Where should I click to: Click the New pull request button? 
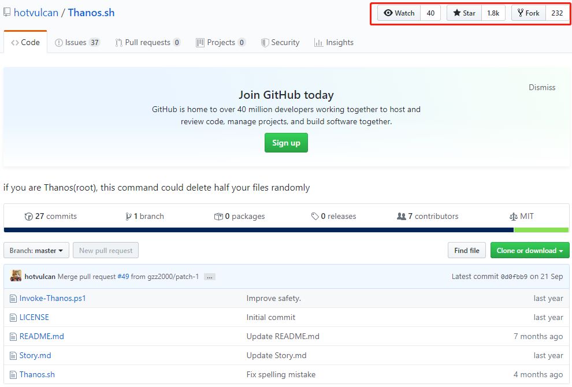click(106, 250)
